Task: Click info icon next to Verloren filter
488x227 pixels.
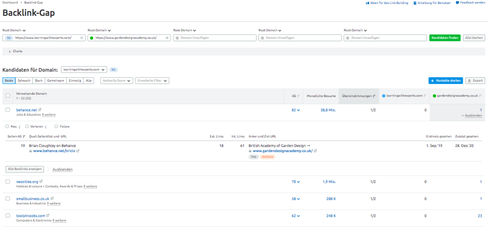Action: [x=45, y=127]
